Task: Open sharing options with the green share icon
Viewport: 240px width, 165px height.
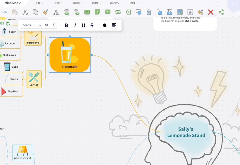Action: (x=221, y=12)
